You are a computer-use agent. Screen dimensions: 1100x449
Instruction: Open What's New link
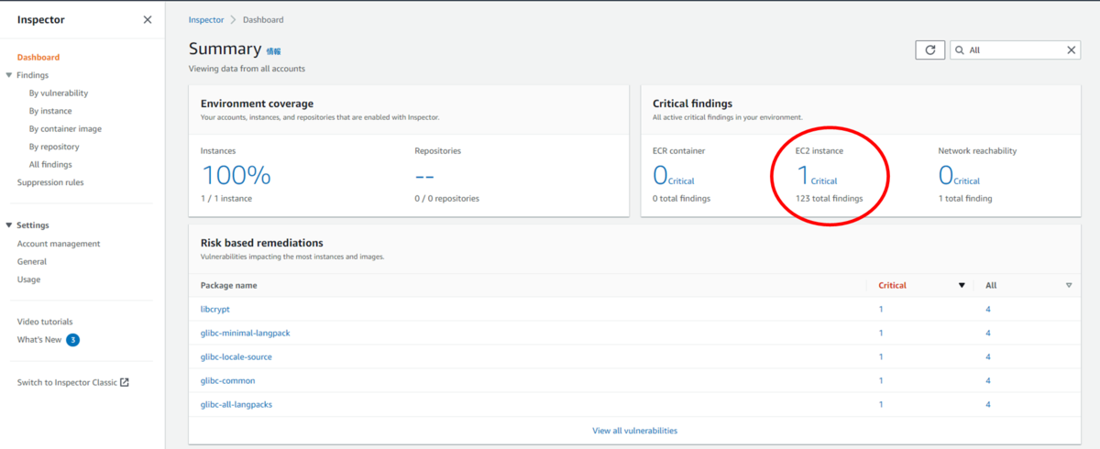click(x=39, y=340)
